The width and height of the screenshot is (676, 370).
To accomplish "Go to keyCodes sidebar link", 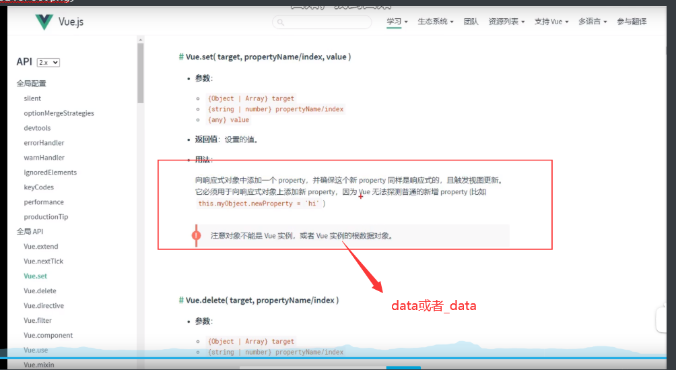I will click(39, 187).
